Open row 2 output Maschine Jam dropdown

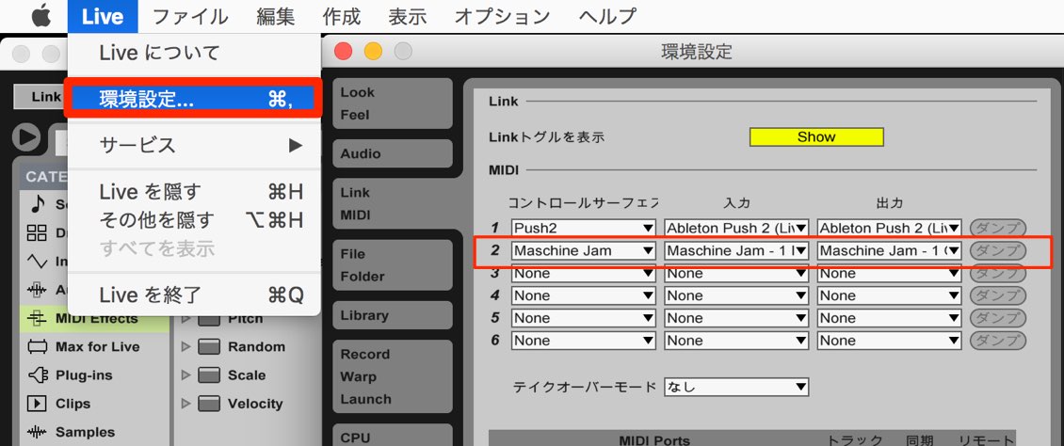coord(889,251)
